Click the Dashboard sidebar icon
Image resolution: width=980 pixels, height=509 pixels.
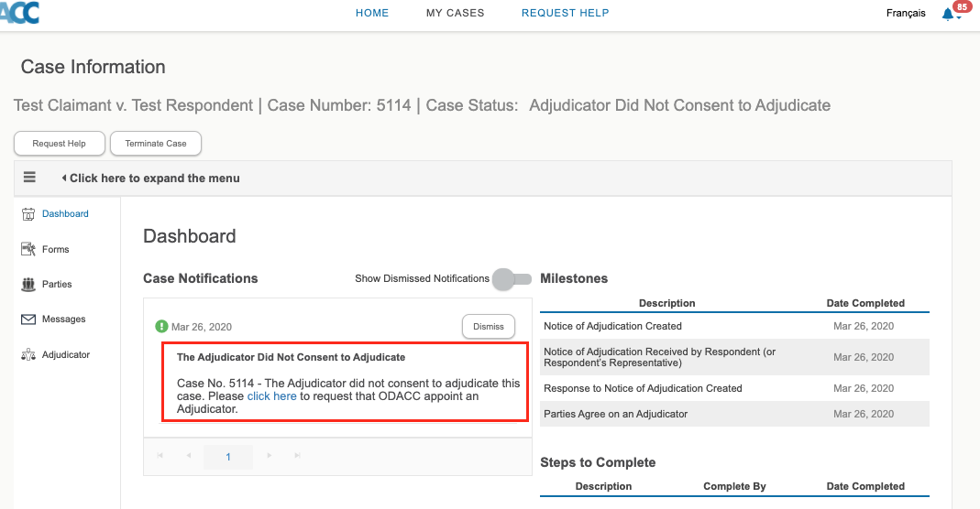pyautogui.click(x=28, y=214)
